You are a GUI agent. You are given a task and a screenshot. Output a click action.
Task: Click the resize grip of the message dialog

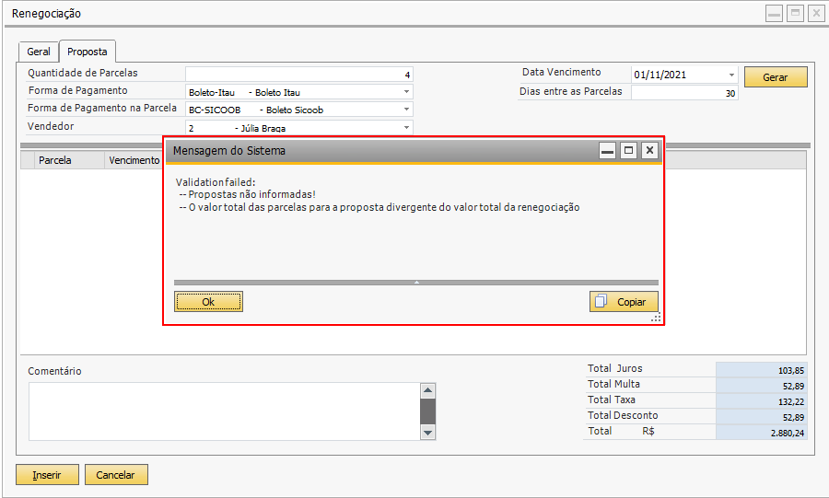[656, 318]
